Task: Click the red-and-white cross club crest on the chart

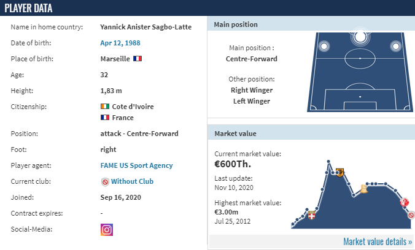Action: point(311,215)
